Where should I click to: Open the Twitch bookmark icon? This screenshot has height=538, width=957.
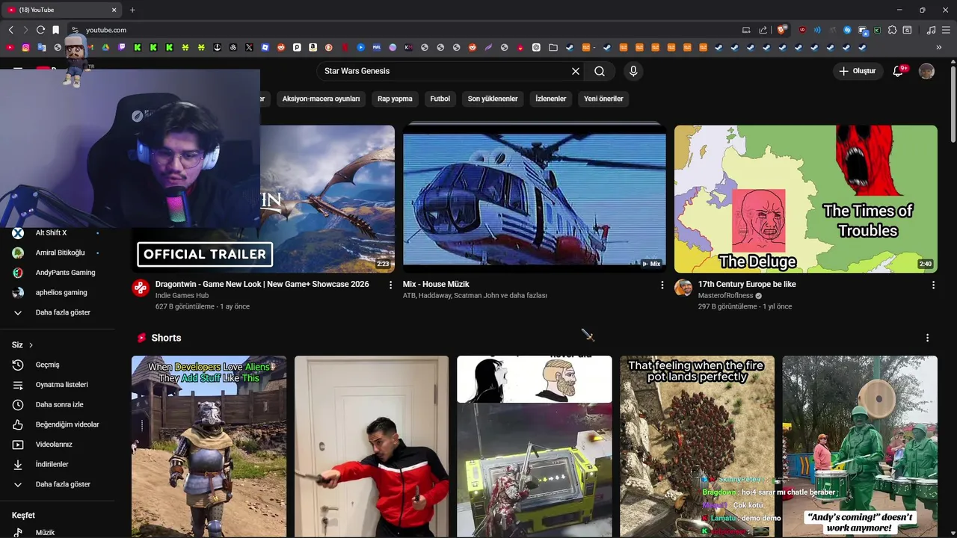point(121,47)
